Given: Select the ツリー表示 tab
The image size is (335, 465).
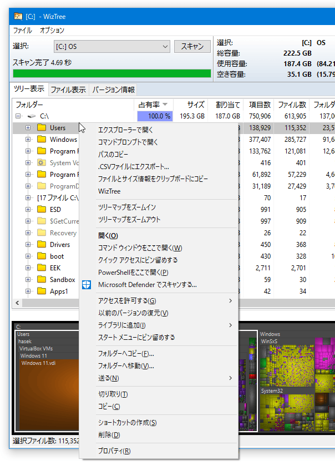Looking at the screenshot, I should pos(29,89).
